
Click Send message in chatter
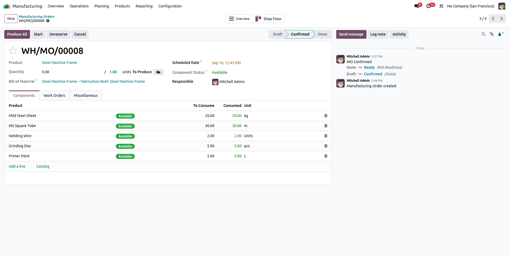351,34
